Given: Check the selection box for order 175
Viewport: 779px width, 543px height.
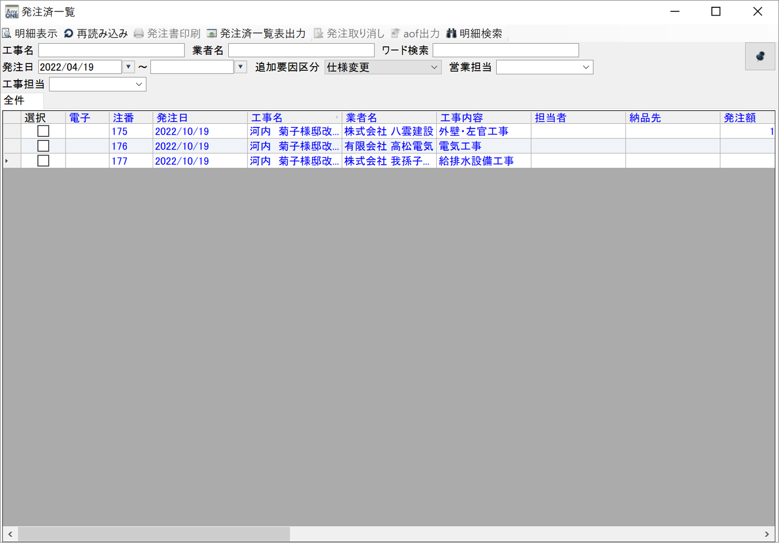Looking at the screenshot, I should coord(43,132).
